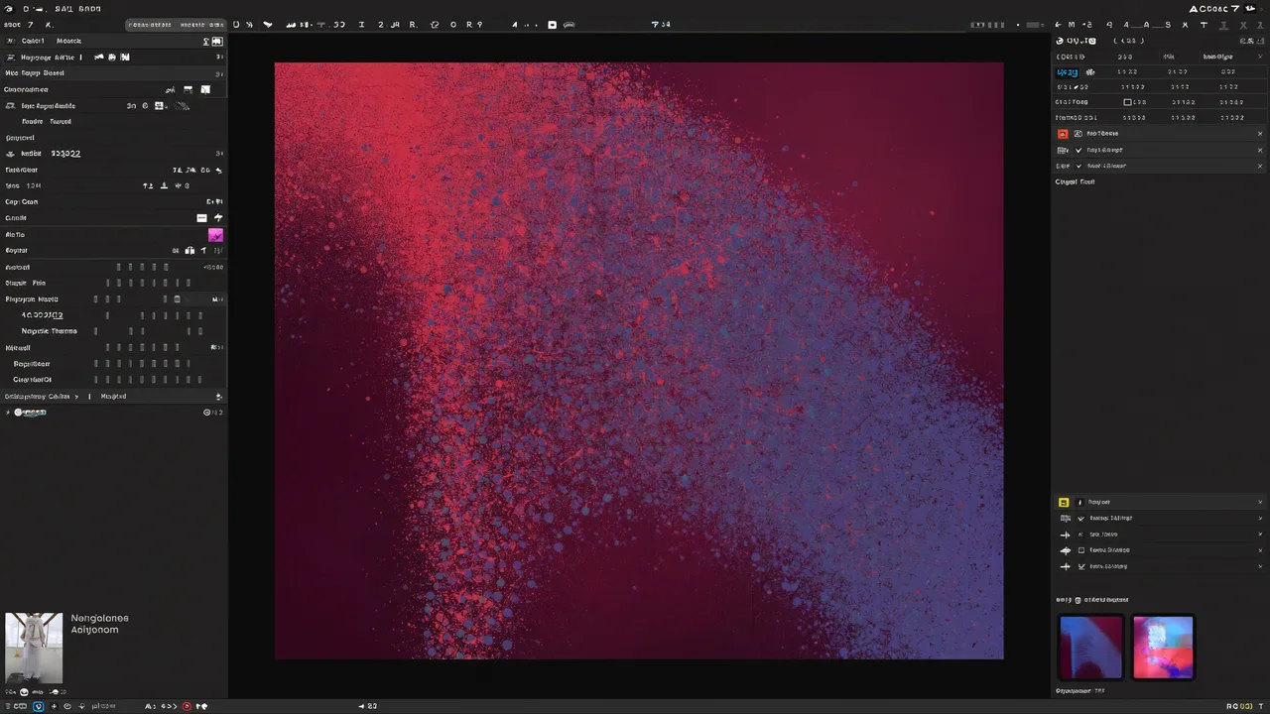Select the T icon in top-right toolbar
Image resolution: width=1270 pixels, height=714 pixels.
click(1205, 25)
